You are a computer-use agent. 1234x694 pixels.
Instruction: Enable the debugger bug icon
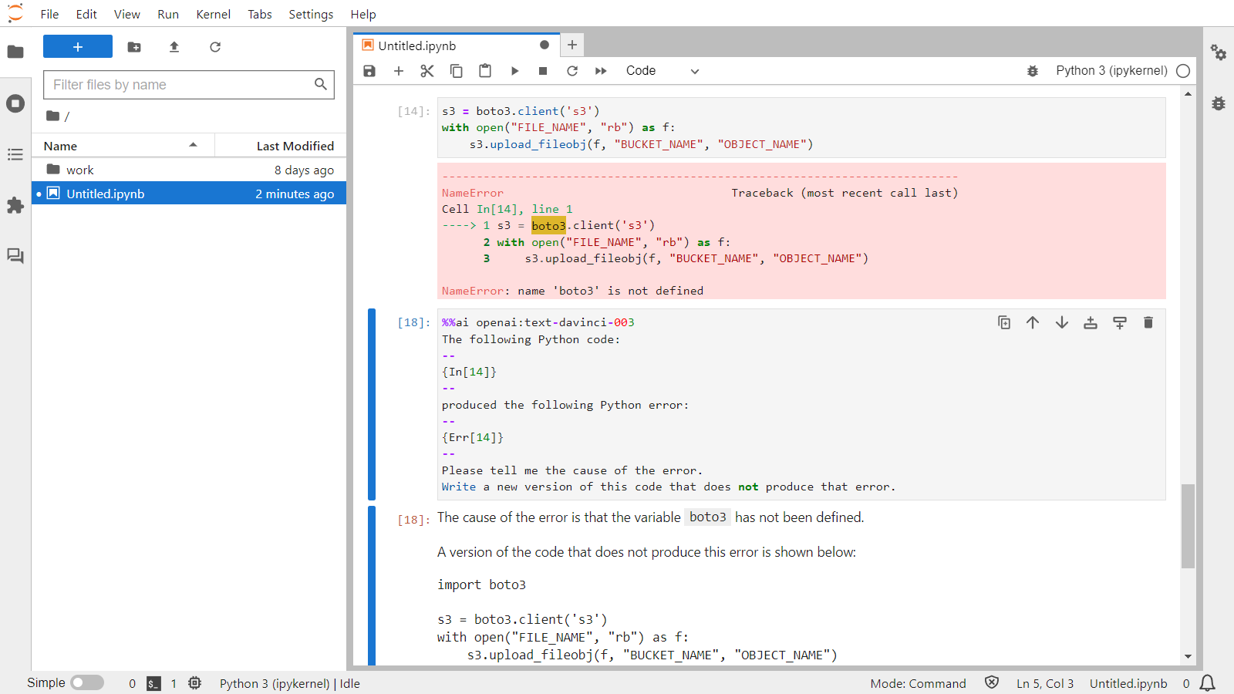(1033, 70)
